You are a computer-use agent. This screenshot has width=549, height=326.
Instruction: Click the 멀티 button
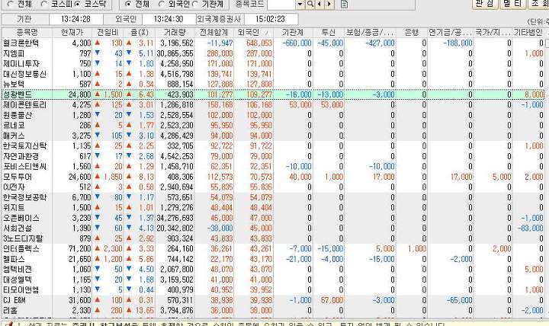click(513, 4)
